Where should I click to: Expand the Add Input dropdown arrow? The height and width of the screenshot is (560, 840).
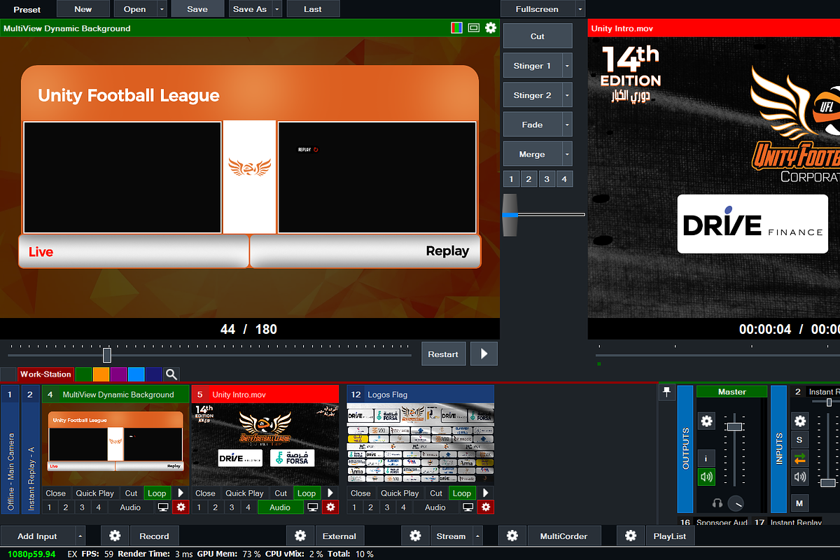80,536
